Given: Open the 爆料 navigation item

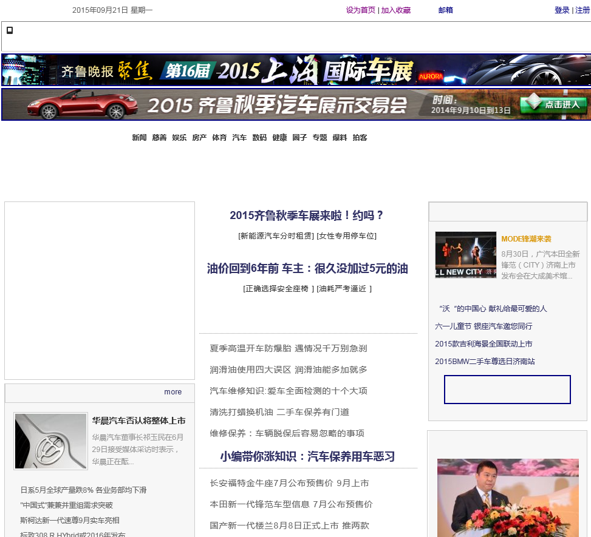Looking at the screenshot, I should (x=340, y=138).
